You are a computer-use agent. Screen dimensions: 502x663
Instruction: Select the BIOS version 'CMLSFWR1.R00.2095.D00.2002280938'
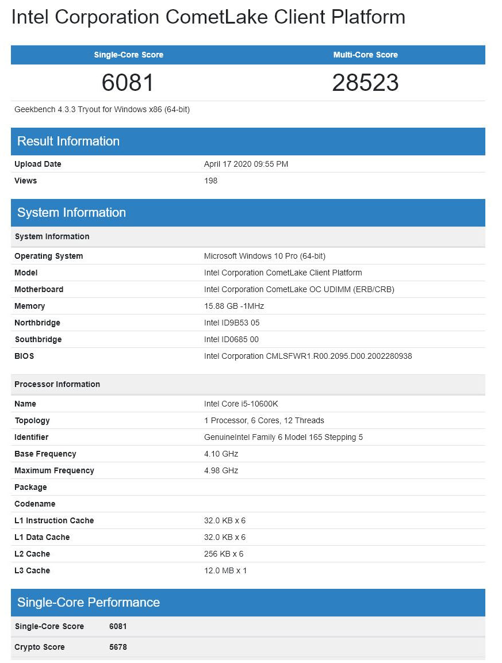[339, 356]
